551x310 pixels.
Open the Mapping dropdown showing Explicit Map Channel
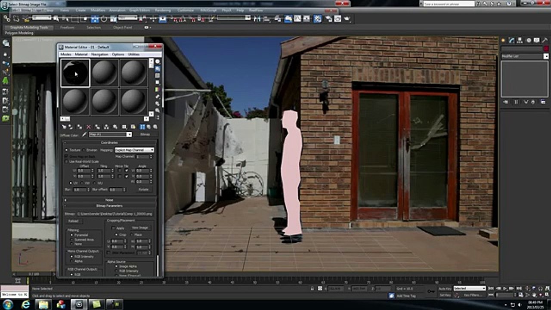(x=134, y=150)
